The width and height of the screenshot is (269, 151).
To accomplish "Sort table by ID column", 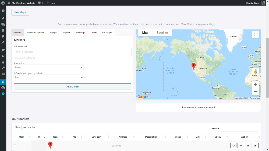I will pos(39,137).
